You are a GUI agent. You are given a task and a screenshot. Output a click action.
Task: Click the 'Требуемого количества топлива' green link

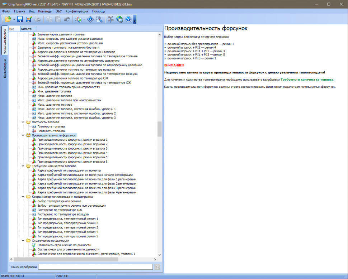tap(307, 80)
